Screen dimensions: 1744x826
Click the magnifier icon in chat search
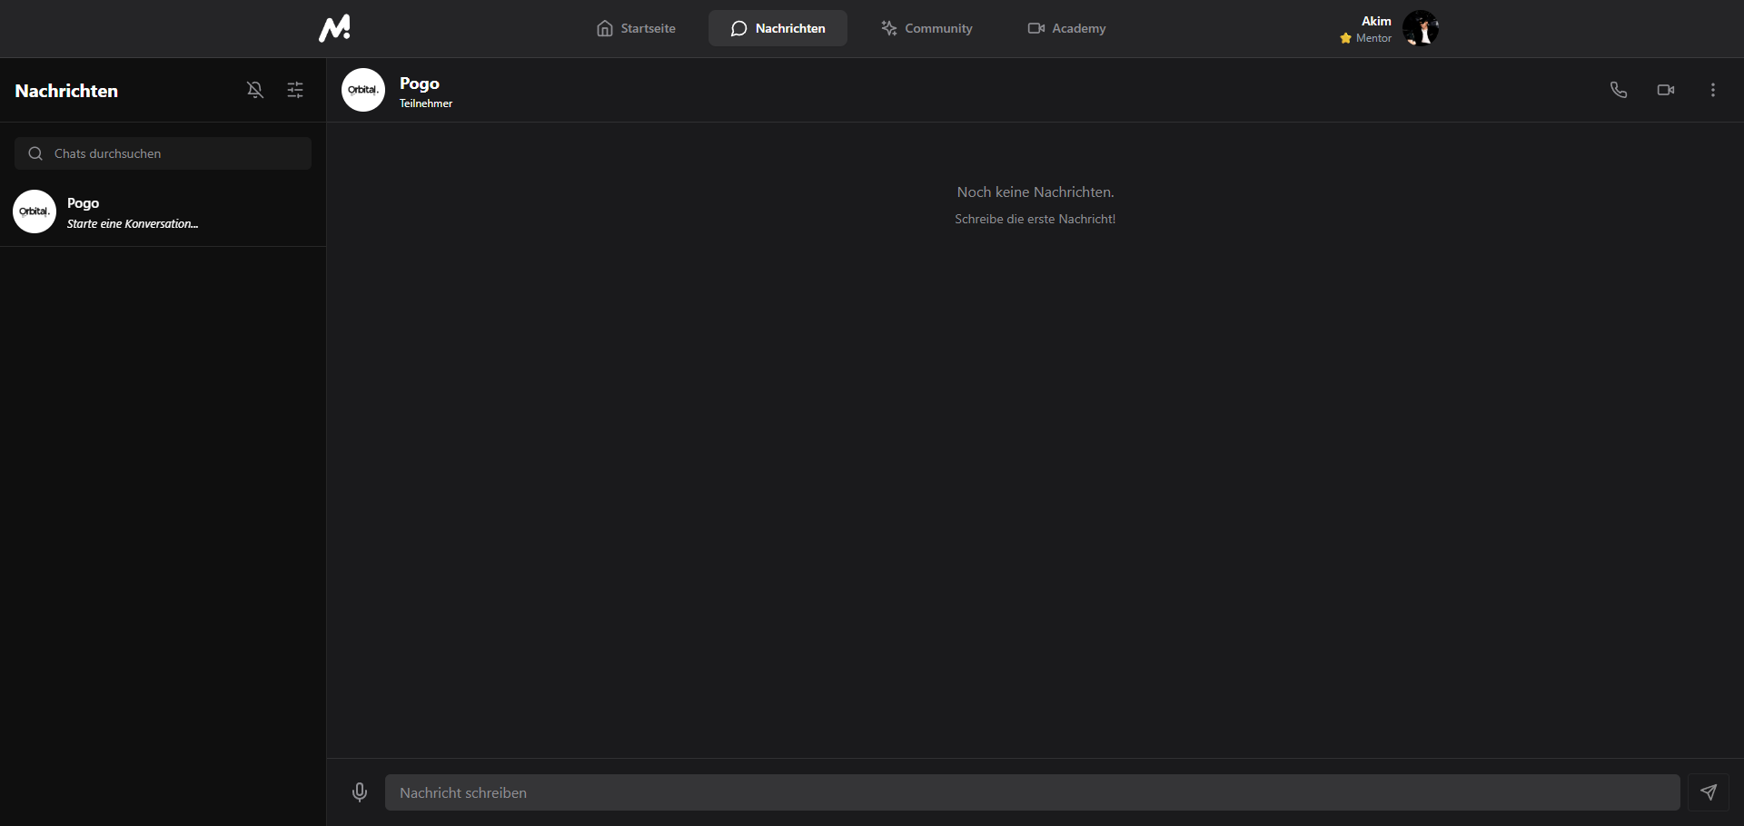pos(35,153)
